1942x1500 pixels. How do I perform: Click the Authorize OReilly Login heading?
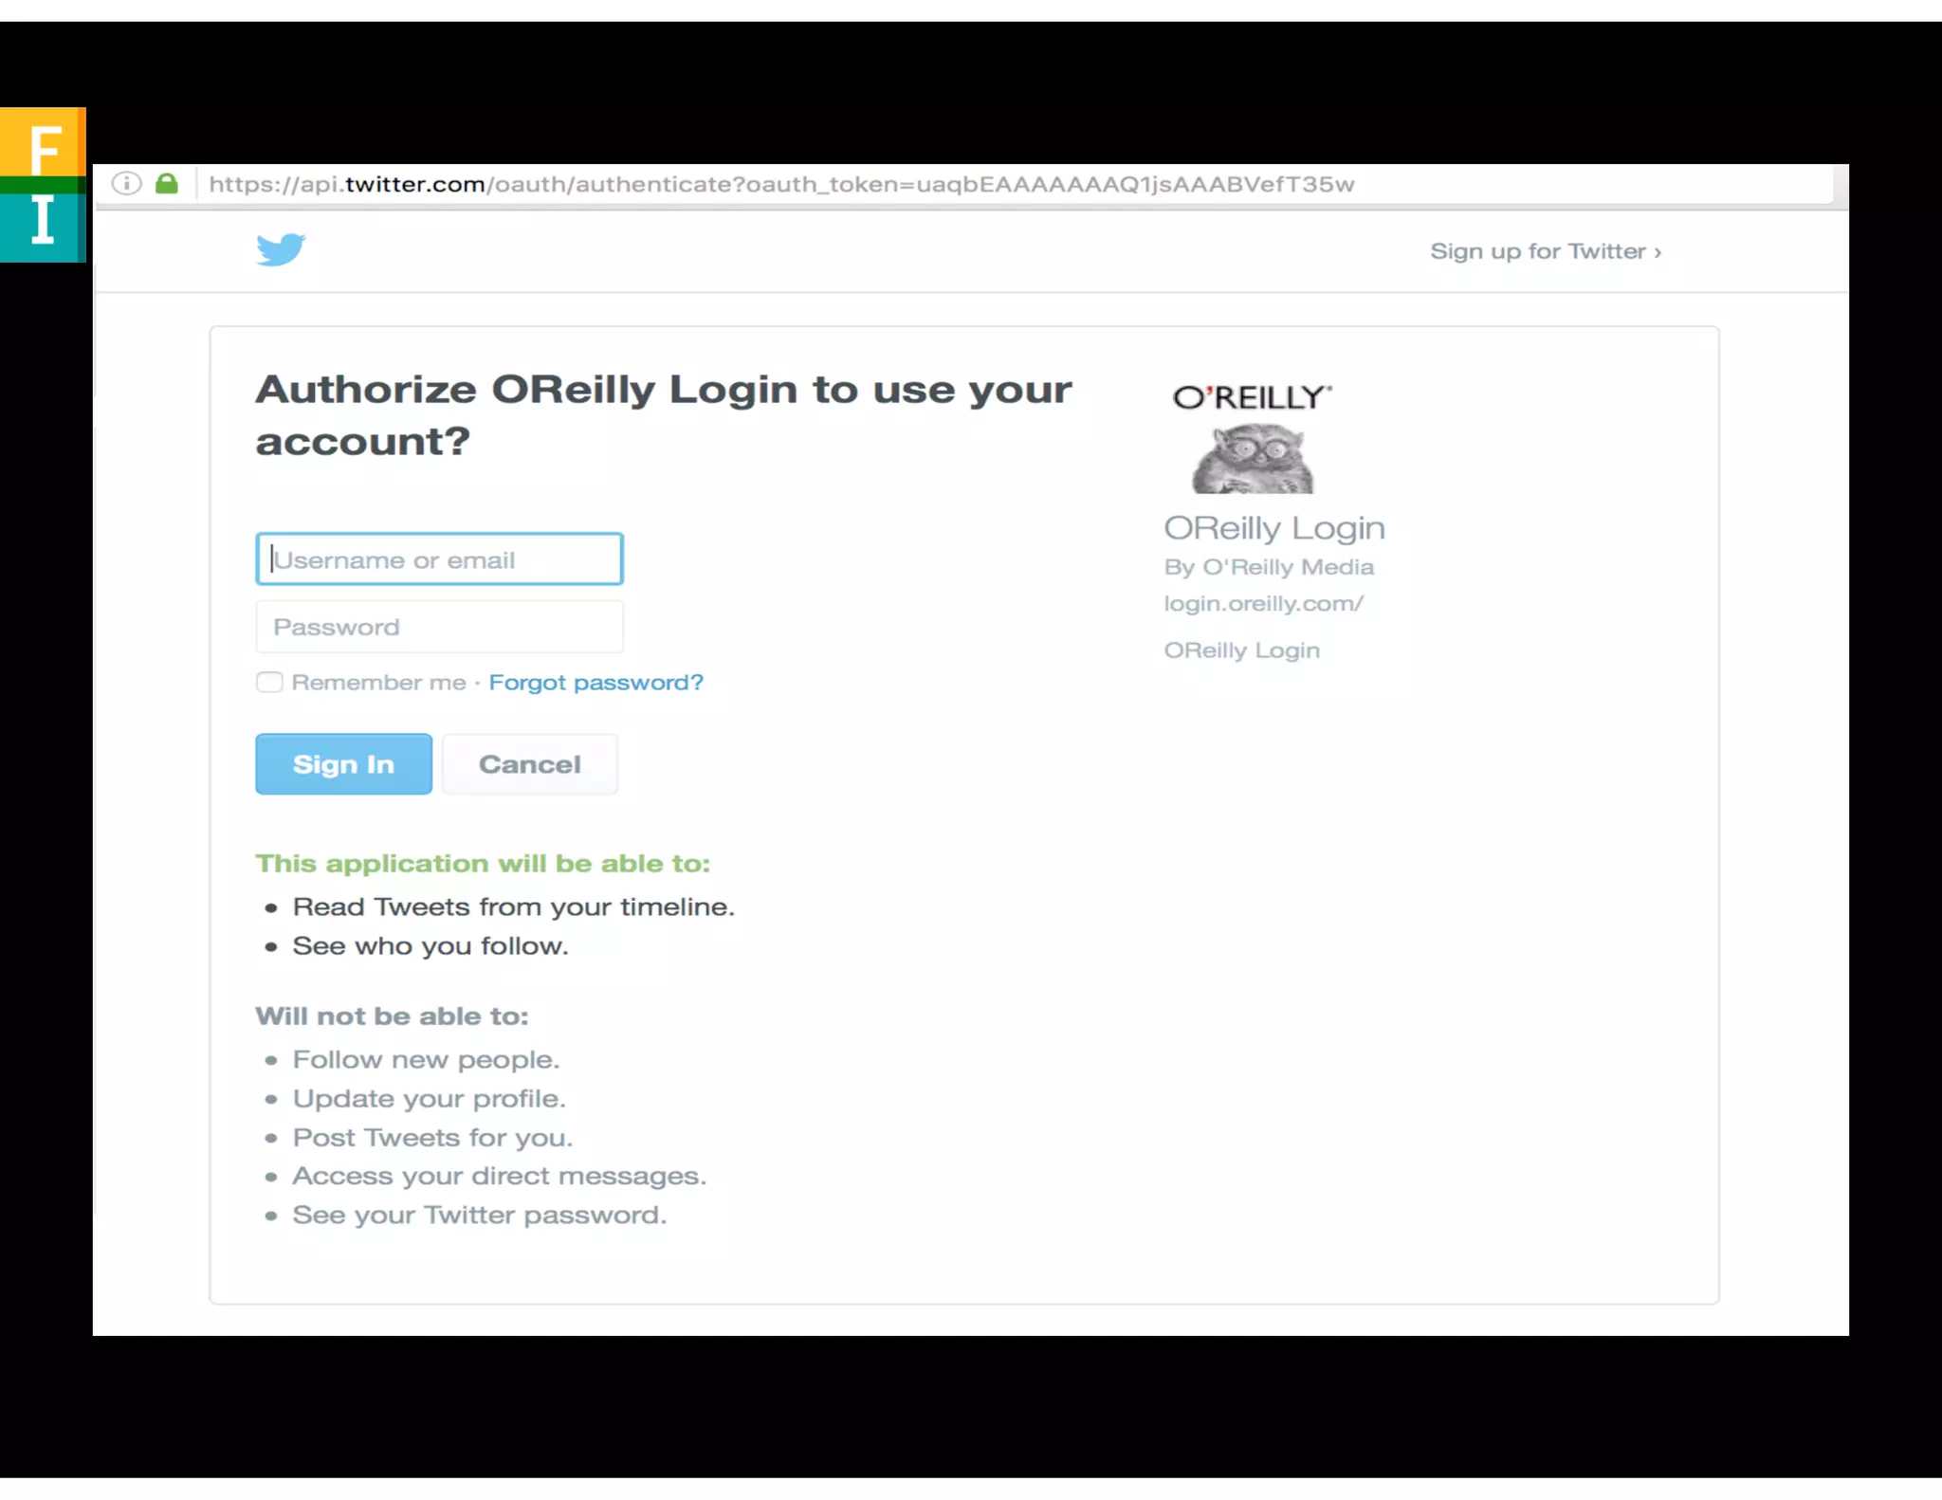pyautogui.click(x=664, y=415)
